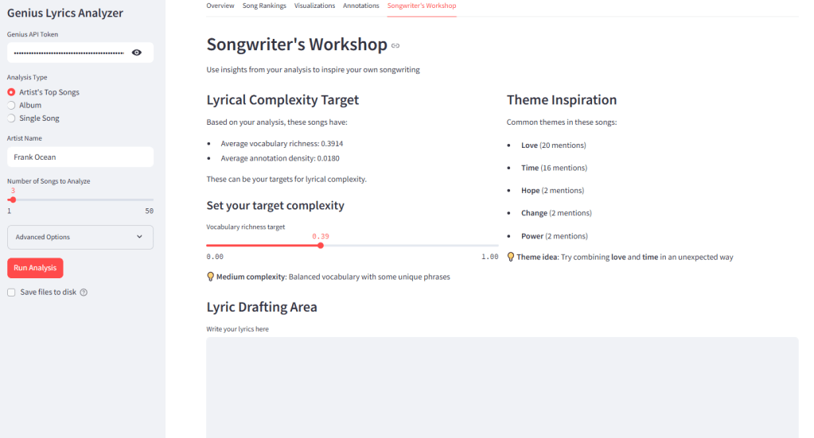Click the Number of Songs slider handle
814x438 pixels.
[13, 200]
